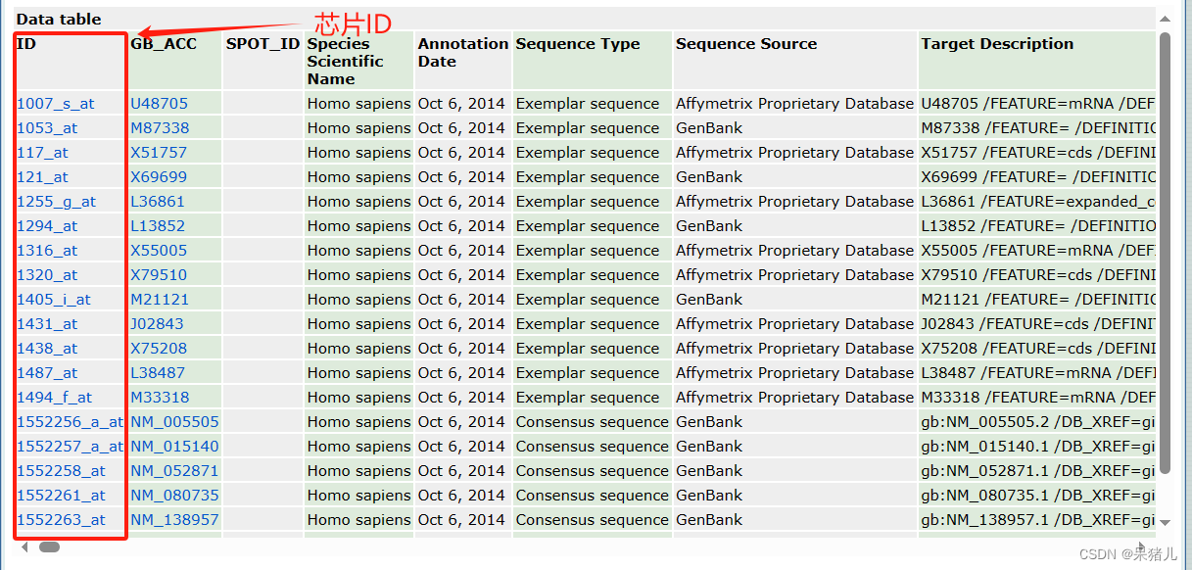This screenshot has width=1192, height=570.
Task: Click the horizontal scrollbar left arrow
Action: click(24, 547)
